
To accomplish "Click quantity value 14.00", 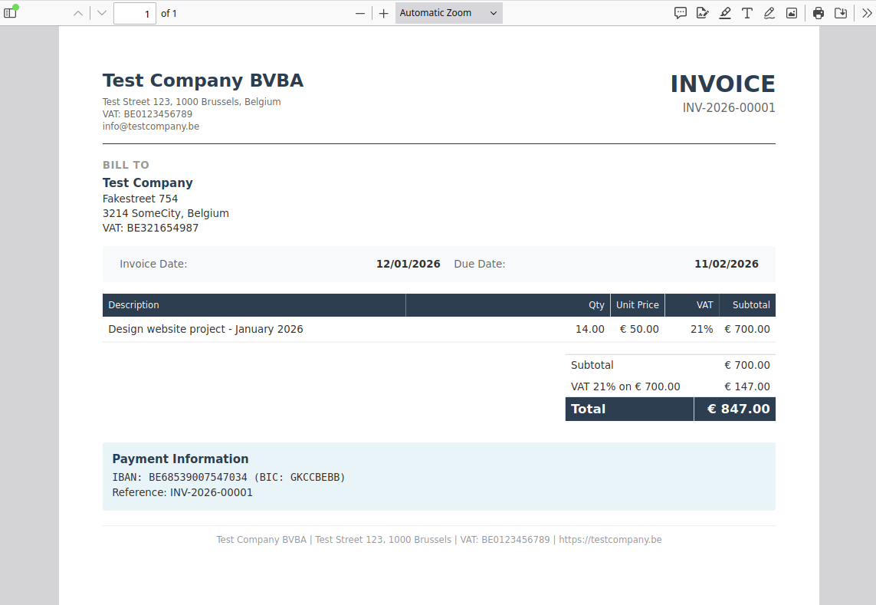I will click(590, 330).
